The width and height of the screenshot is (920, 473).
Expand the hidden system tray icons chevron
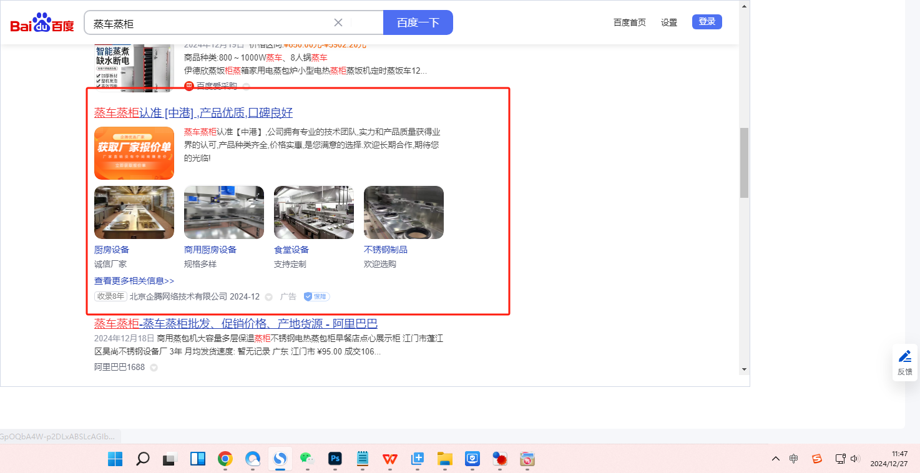(x=775, y=459)
